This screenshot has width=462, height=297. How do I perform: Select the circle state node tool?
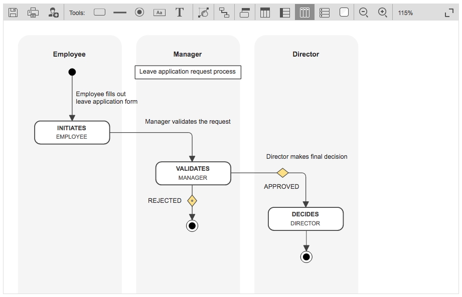coord(140,13)
